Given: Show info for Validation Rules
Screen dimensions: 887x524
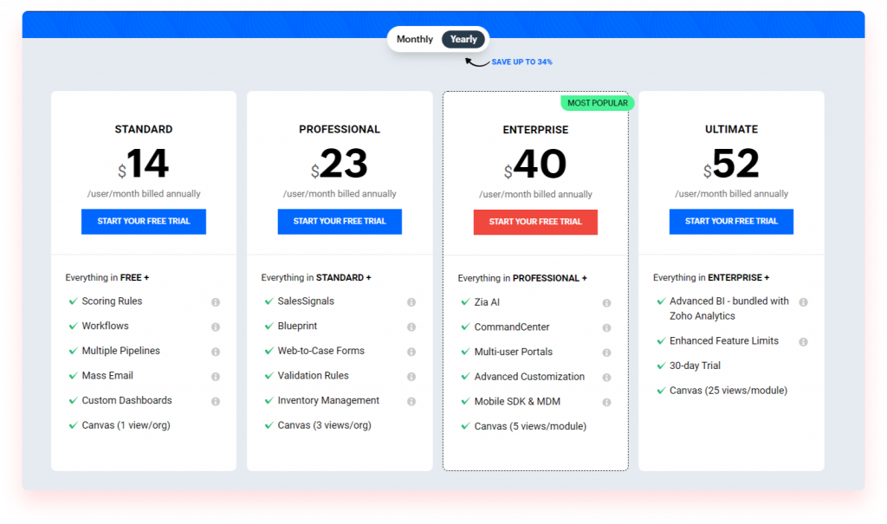Looking at the screenshot, I should click(x=411, y=377).
